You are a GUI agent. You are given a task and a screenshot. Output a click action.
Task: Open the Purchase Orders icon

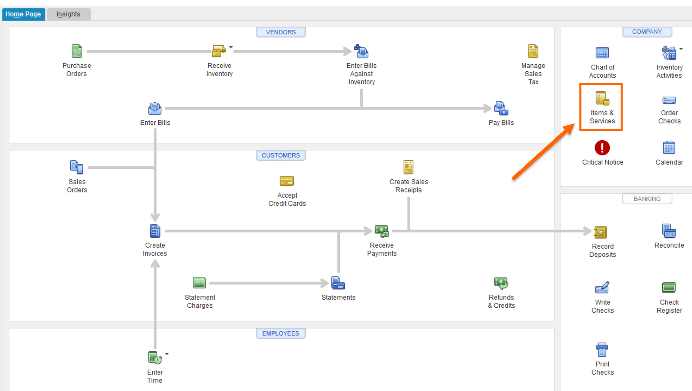coord(77,51)
